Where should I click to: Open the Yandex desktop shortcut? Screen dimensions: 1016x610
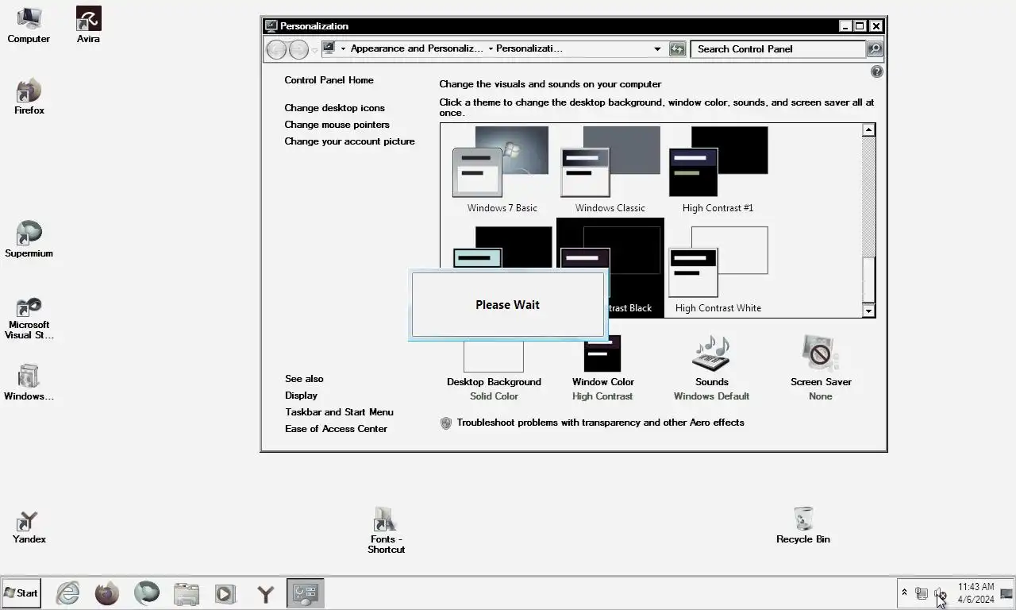coord(29,527)
